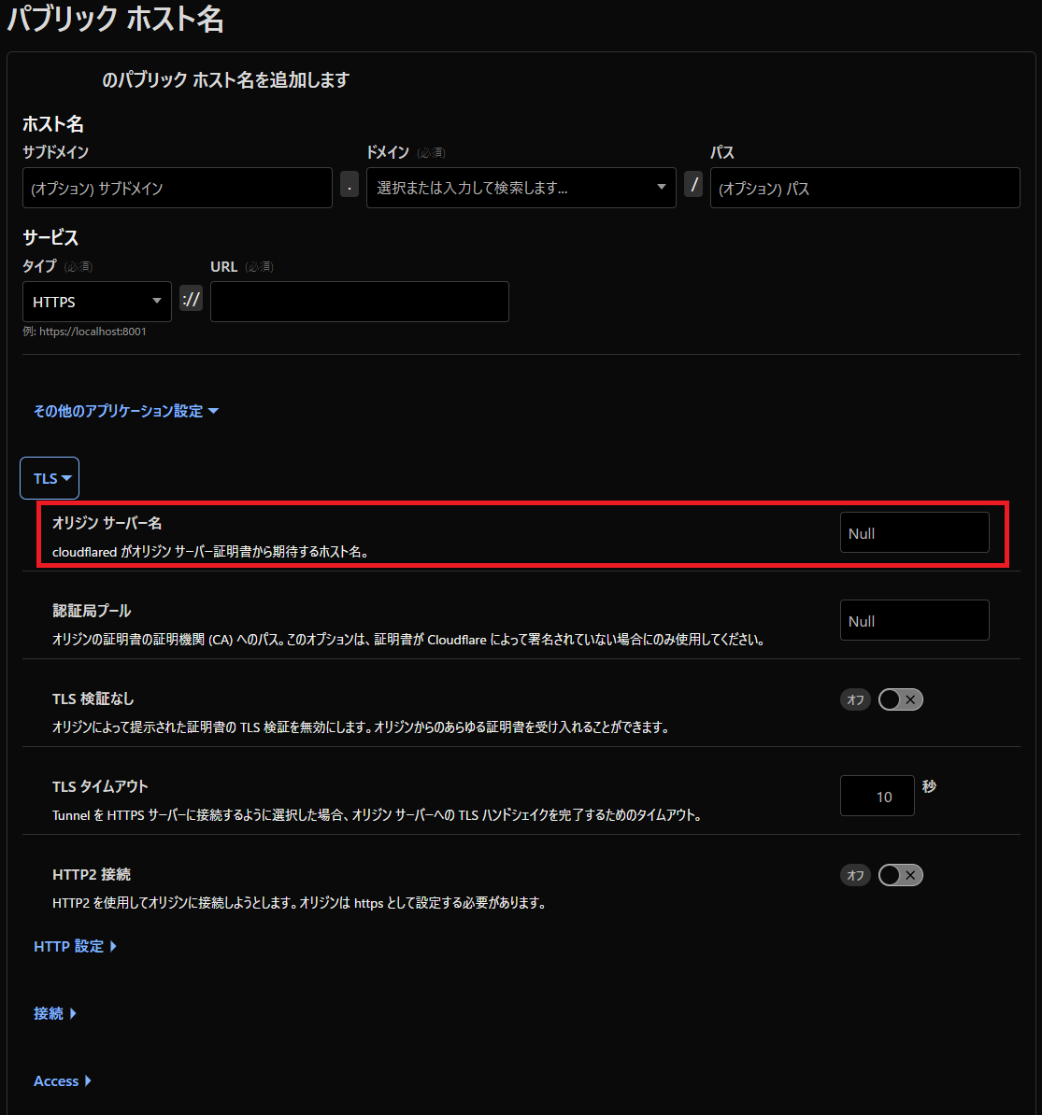Open the domain selection dropdown
The height and width of the screenshot is (1115, 1042).
click(x=521, y=188)
